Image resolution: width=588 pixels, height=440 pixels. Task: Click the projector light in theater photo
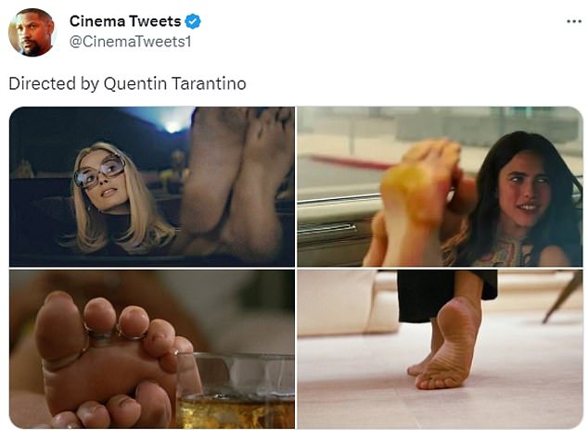point(173,127)
